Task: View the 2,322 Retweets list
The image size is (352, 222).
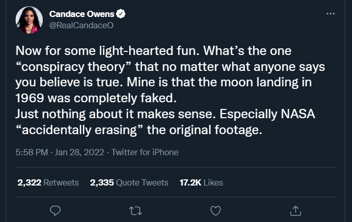Action: (x=48, y=182)
